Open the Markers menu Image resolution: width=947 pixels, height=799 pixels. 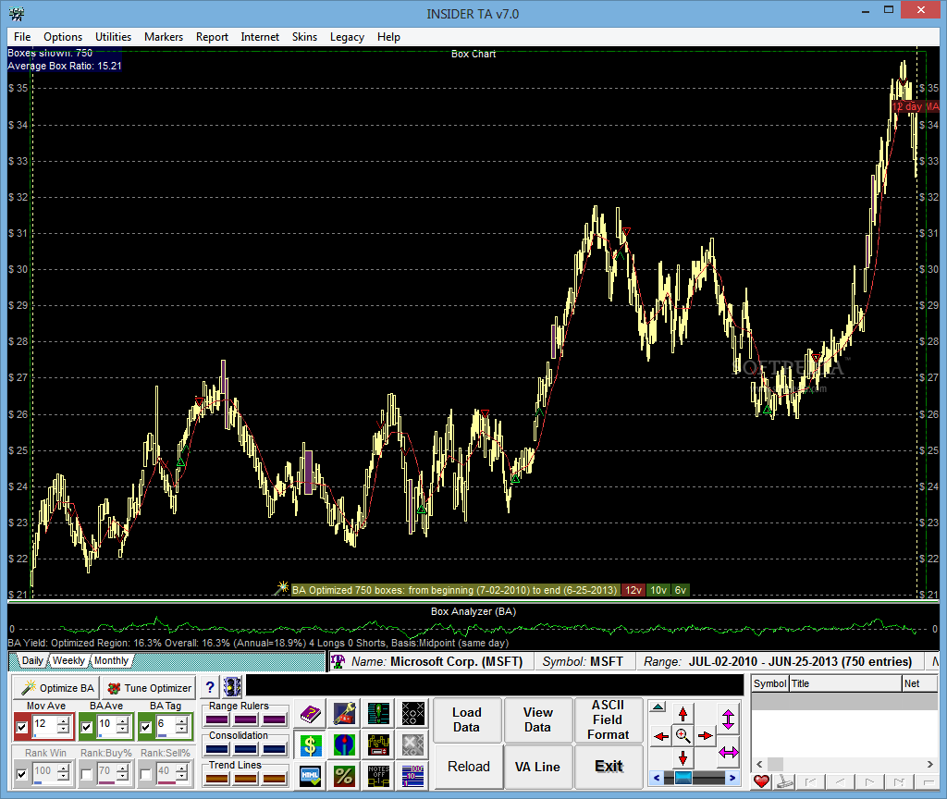coord(163,37)
